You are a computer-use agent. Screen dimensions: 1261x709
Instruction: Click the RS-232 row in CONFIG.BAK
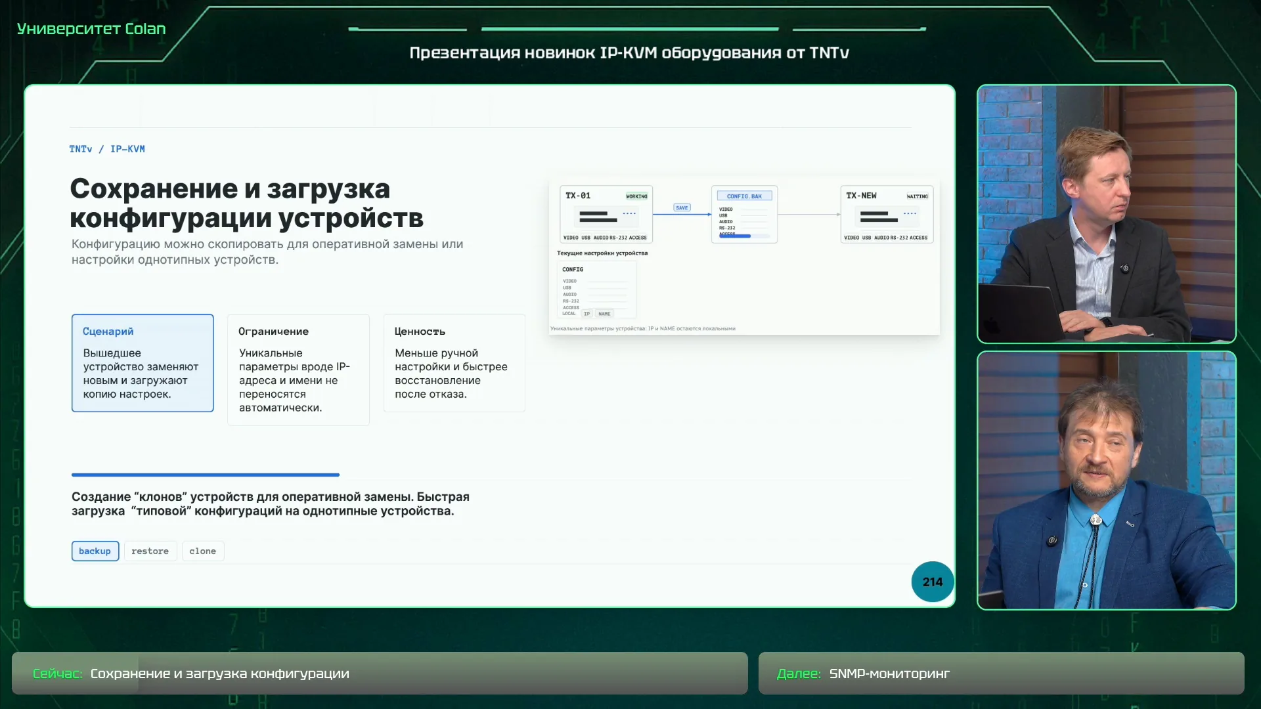[x=743, y=228]
